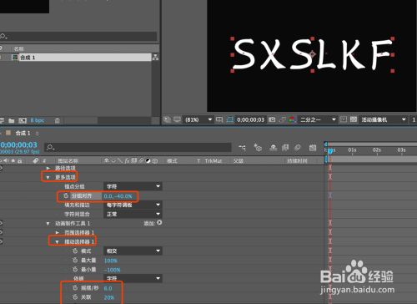Toggle stopwatch for 最大量
417x304 pixels.
click(x=75, y=260)
